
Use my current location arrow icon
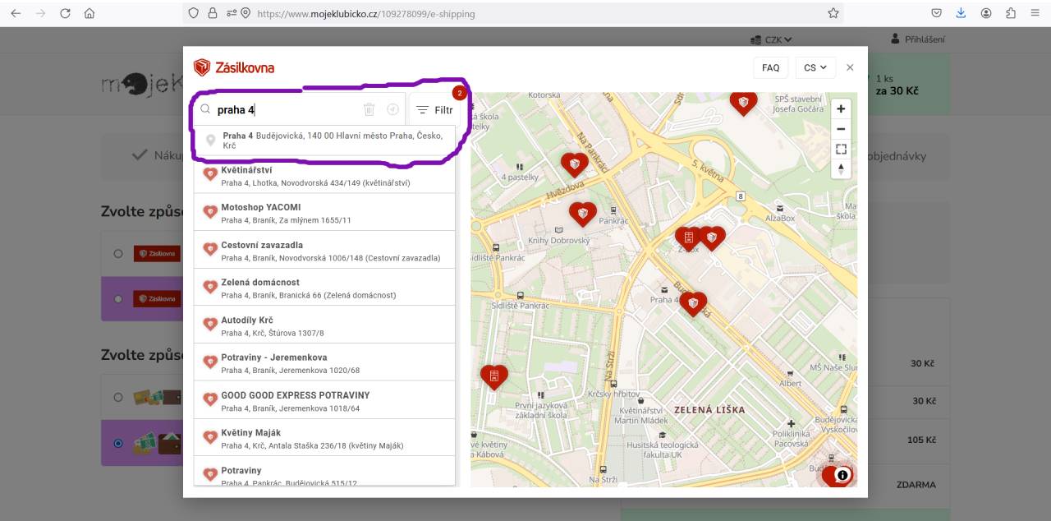coord(392,109)
